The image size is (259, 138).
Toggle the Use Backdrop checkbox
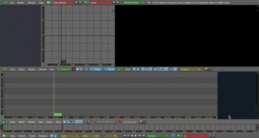(x=120, y=122)
